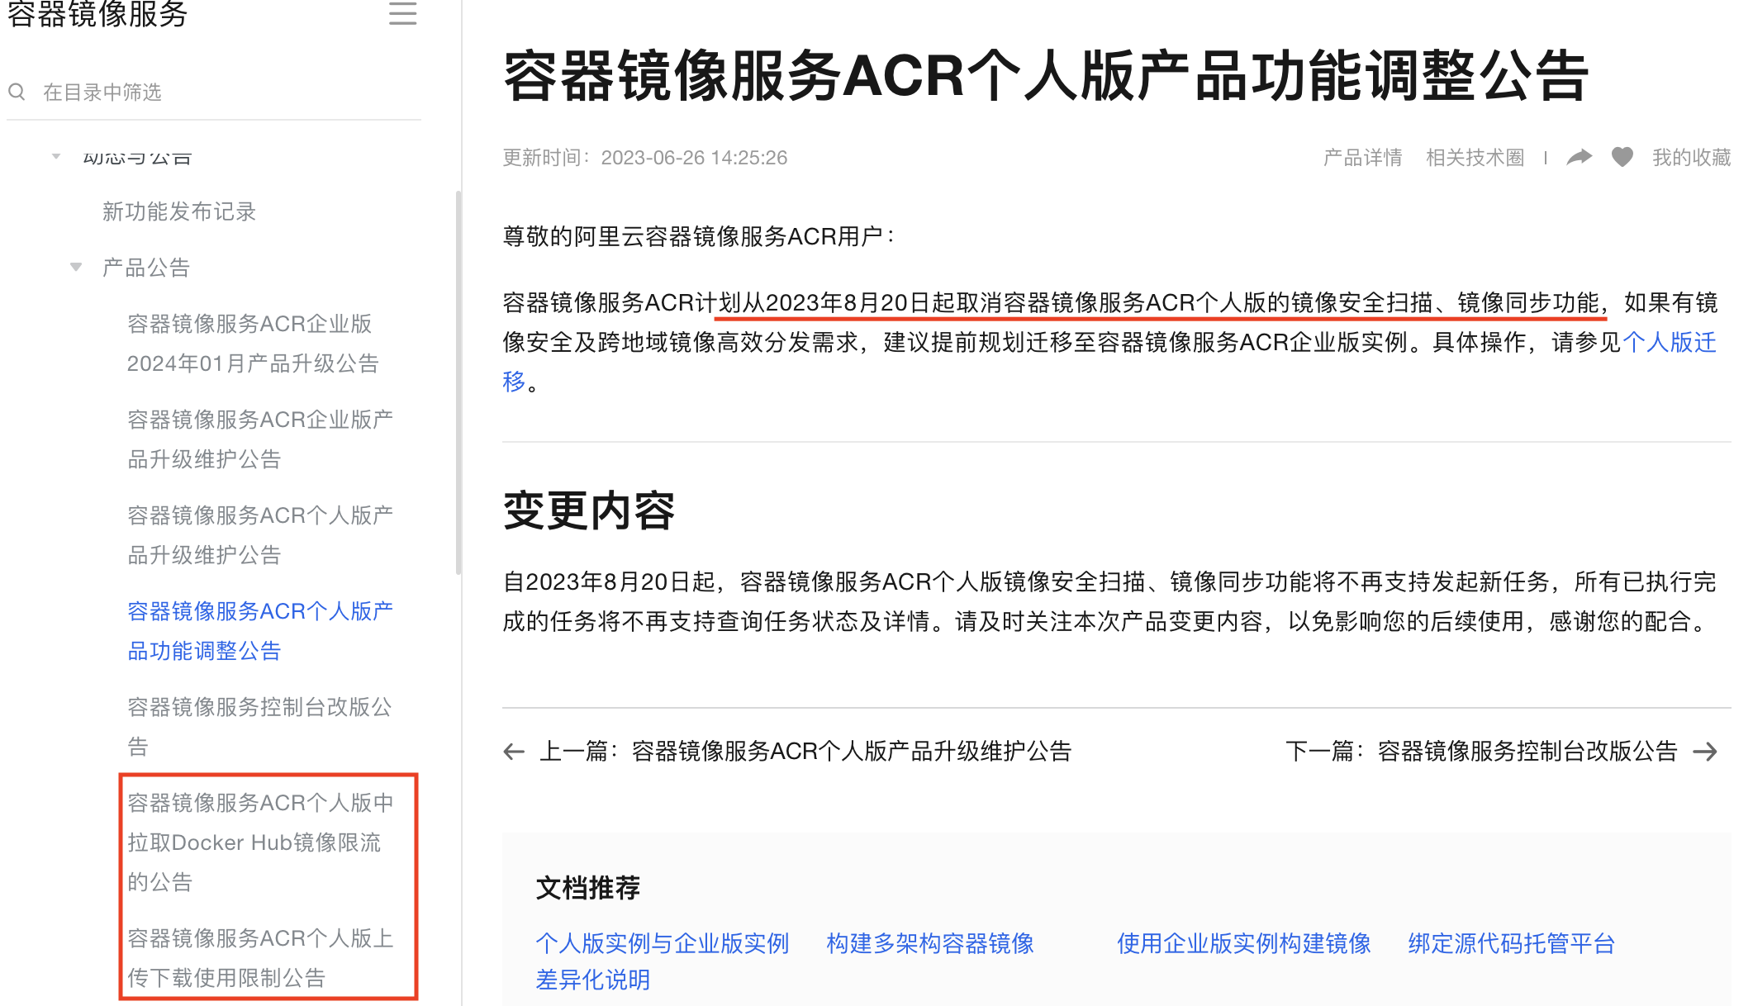This screenshot has width=1753, height=1006.
Task: Follow the 个人版迁移 hyperlink
Action: pyautogui.click(x=1669, y=342)
